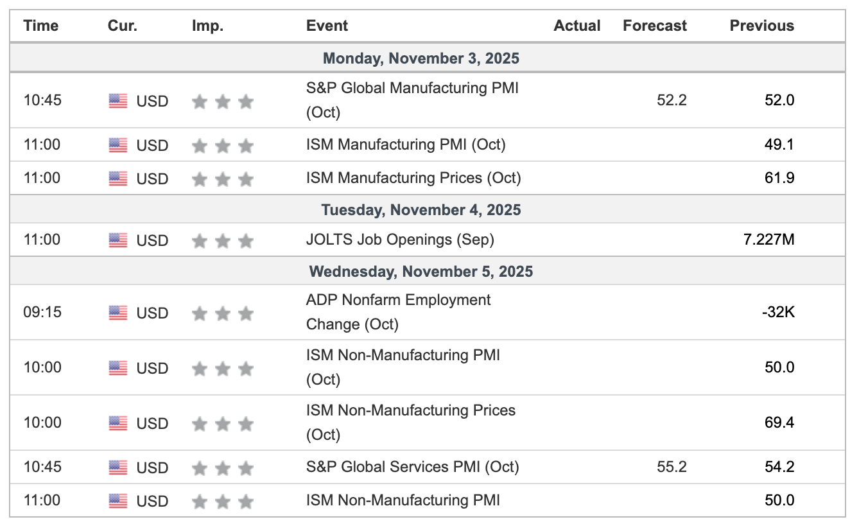The height and width of the screenshot is (524, 859).
Task: Click the Imp. column header
Action: tap(207, 26)
